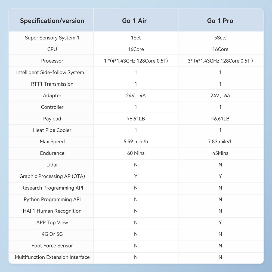Click the Processor row label
Screen dimensions: 272x272
[x=52, y=61]
